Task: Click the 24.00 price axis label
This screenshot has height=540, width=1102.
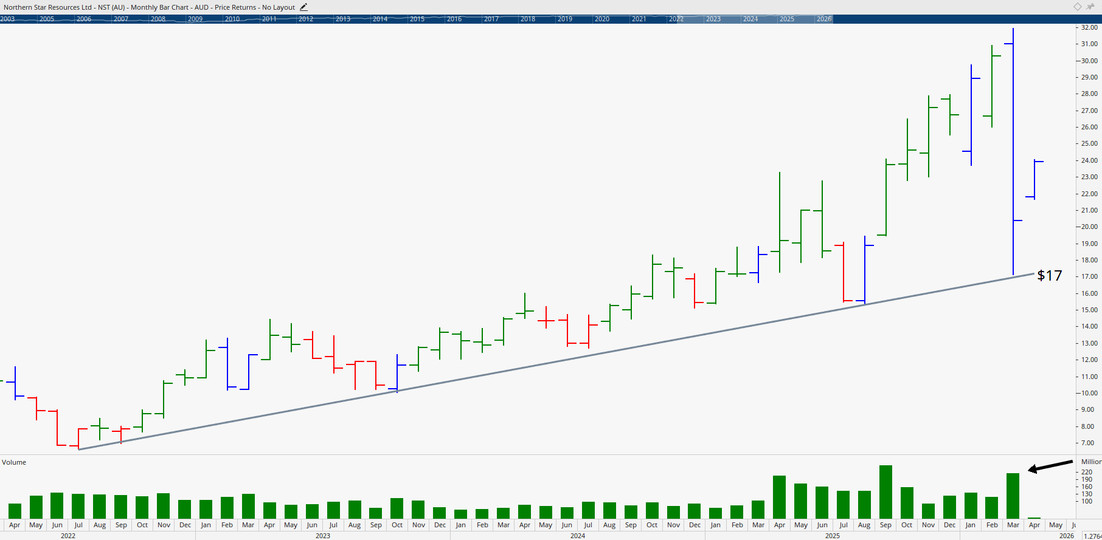Action: (1089, 160)
